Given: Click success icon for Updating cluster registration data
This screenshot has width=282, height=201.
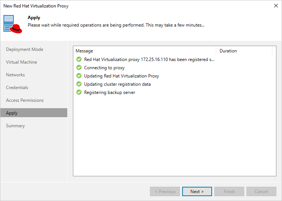Looking at the screenshot, I should click(79, 84).
